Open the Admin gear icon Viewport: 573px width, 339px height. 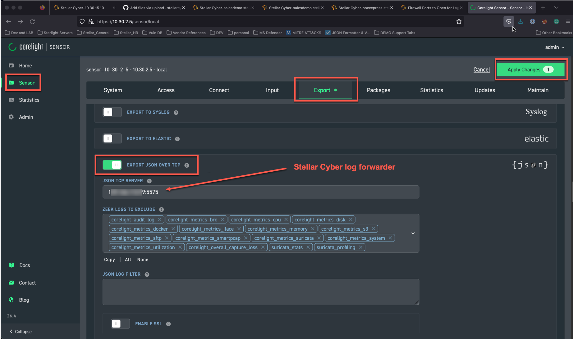click(11, 117)
